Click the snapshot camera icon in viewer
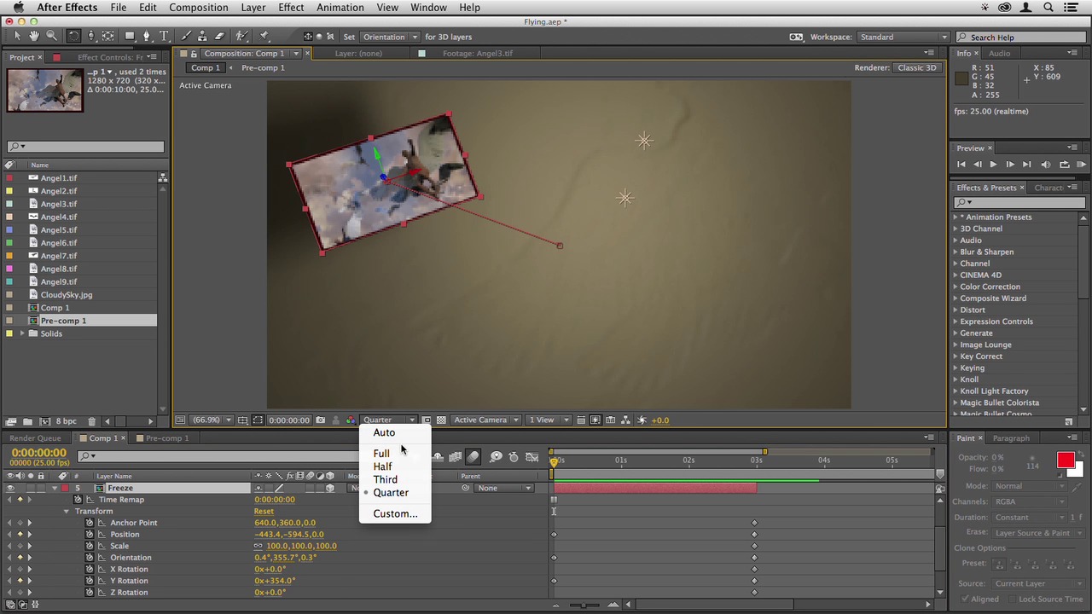Viewport: 1092px width, 614px height. [320, 420]
